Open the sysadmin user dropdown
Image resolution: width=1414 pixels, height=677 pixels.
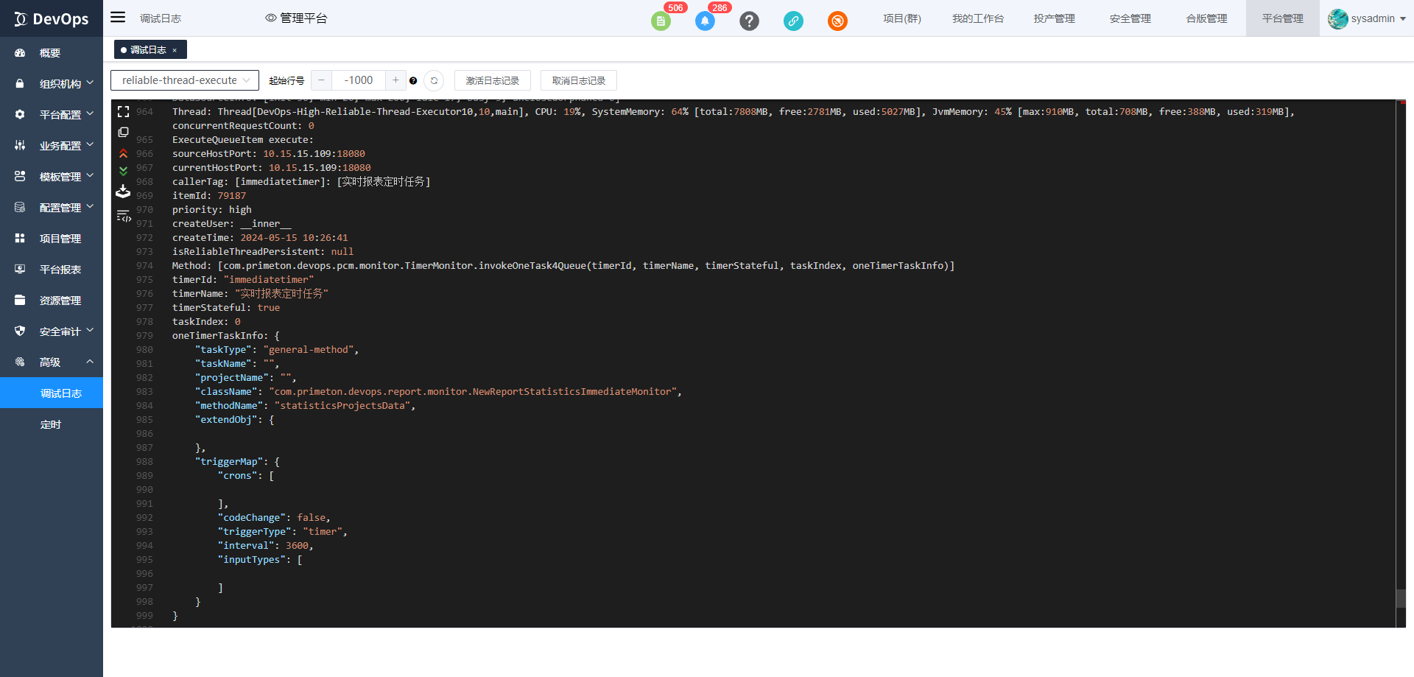(x=1367, y=18)
